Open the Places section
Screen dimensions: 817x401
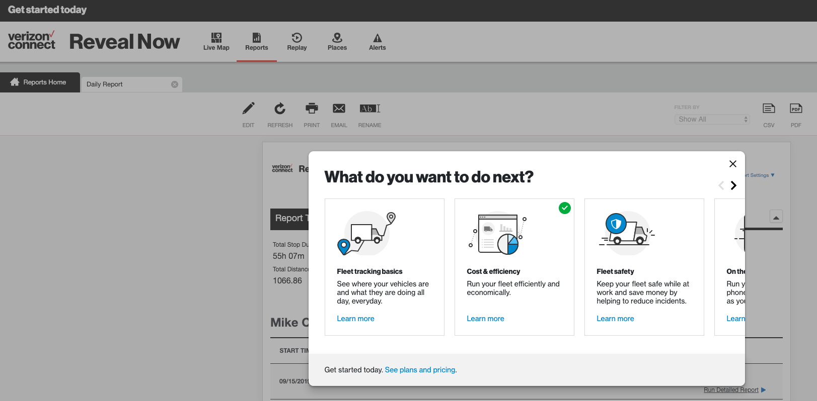pos(337,42)
